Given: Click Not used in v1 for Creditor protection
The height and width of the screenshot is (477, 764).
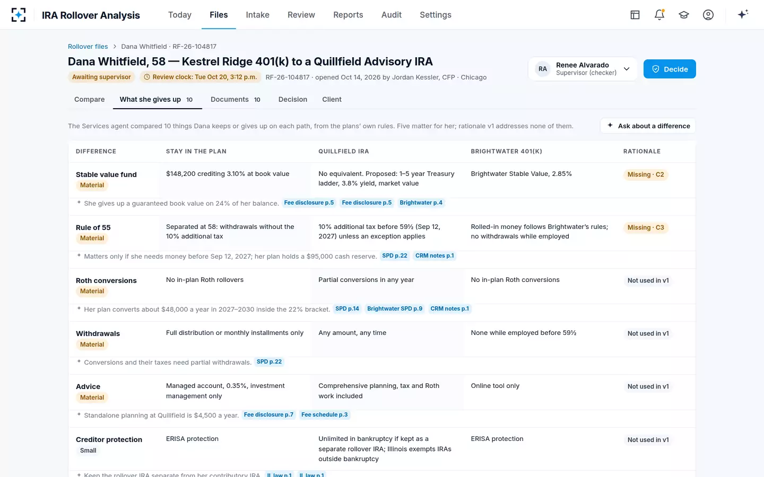Looking at the screenshot, I should 648,440.
